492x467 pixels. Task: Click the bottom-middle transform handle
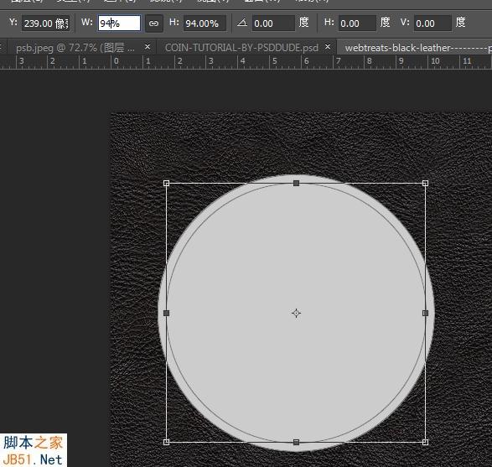click(296, 442)
